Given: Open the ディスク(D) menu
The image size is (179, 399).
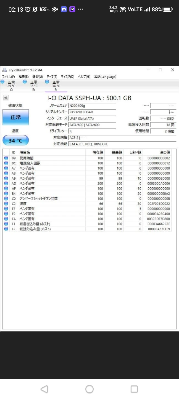Looking at the screenshot, I should tap(68, 77).
